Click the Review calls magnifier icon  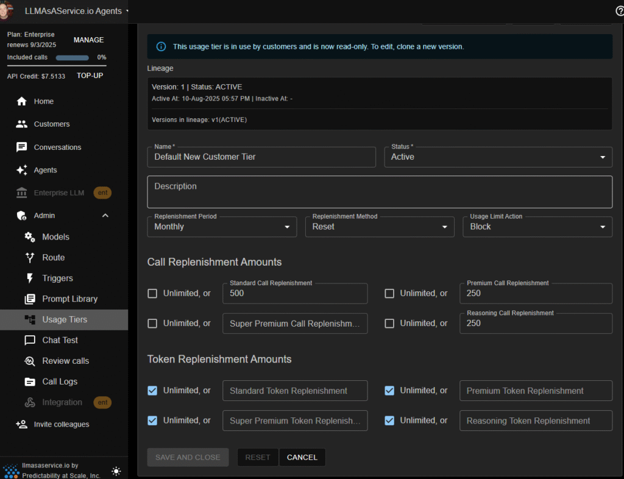click(x=30, y=361)
